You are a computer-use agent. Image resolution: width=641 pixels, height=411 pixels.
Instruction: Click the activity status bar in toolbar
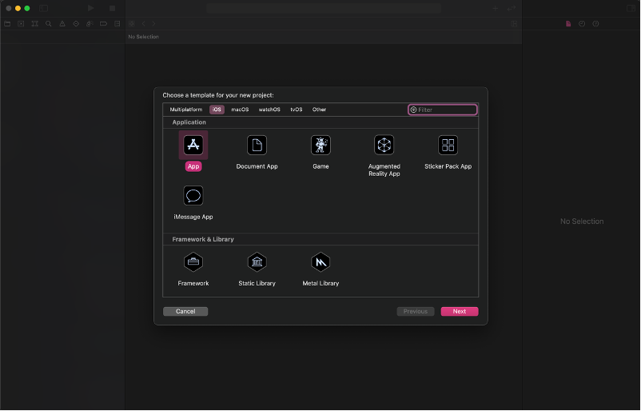[x=324, y=8]
